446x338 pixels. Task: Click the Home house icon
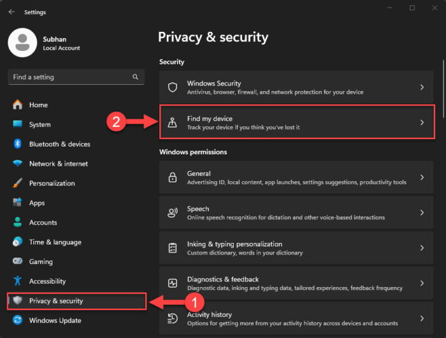[18, 105]
